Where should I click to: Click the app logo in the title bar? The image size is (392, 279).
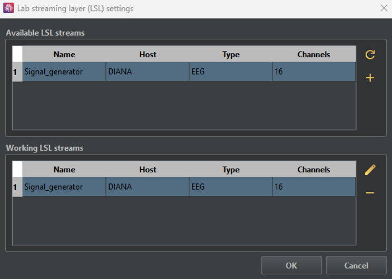pyautogui.click(x=8, y=8)
